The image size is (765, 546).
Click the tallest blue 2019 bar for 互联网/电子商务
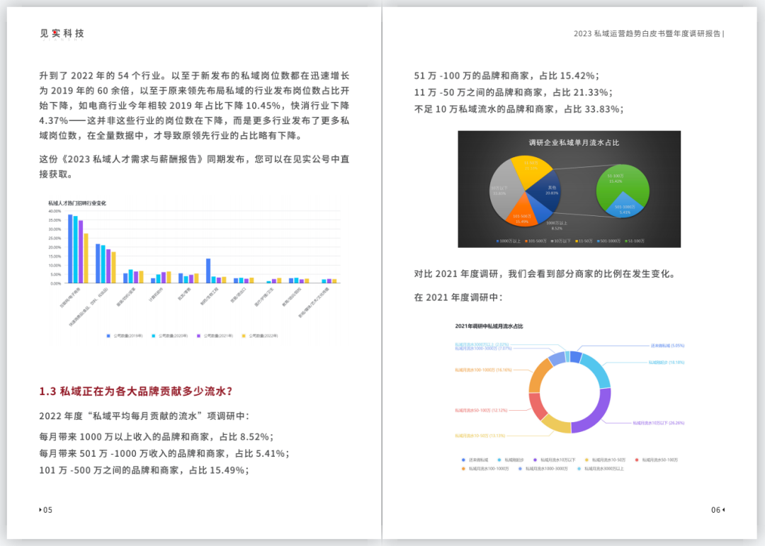pos(70,249)
